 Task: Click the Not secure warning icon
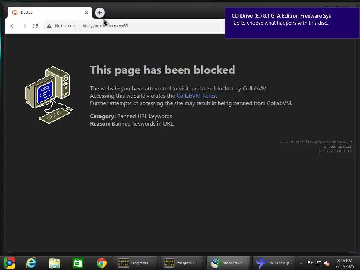click(49, 26)
